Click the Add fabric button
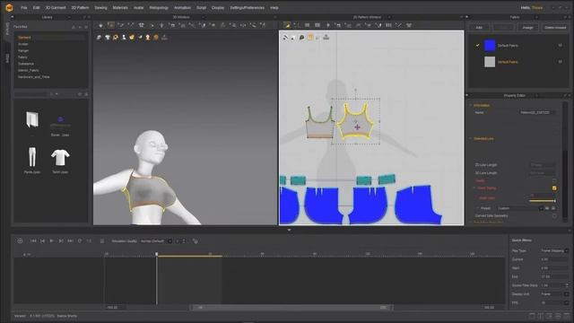Image resolution: width=574 pixels, height=323 pixels. 479,28
